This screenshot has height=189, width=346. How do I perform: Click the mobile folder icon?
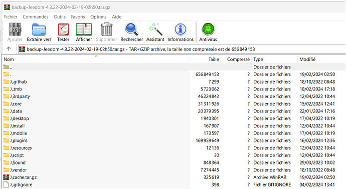point(6,133)
